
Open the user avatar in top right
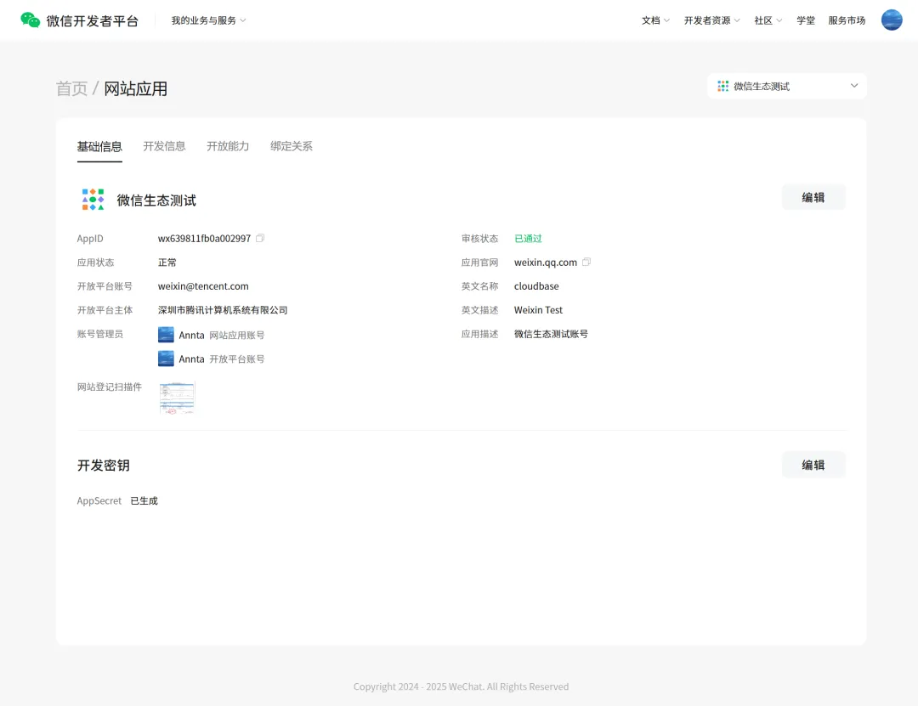[x=892, y=20]
